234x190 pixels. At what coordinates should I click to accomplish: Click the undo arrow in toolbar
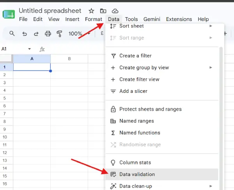[25, 34]
